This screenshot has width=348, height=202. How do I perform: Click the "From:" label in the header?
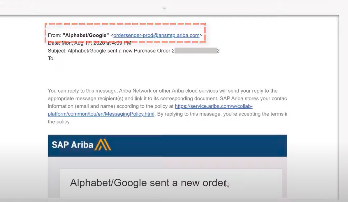(55, 35)
